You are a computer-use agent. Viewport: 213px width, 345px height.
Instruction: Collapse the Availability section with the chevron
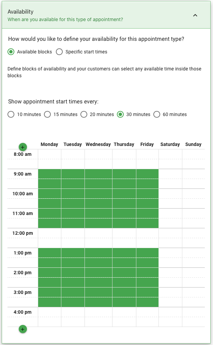pyautogui.click(x=195, y=15)
